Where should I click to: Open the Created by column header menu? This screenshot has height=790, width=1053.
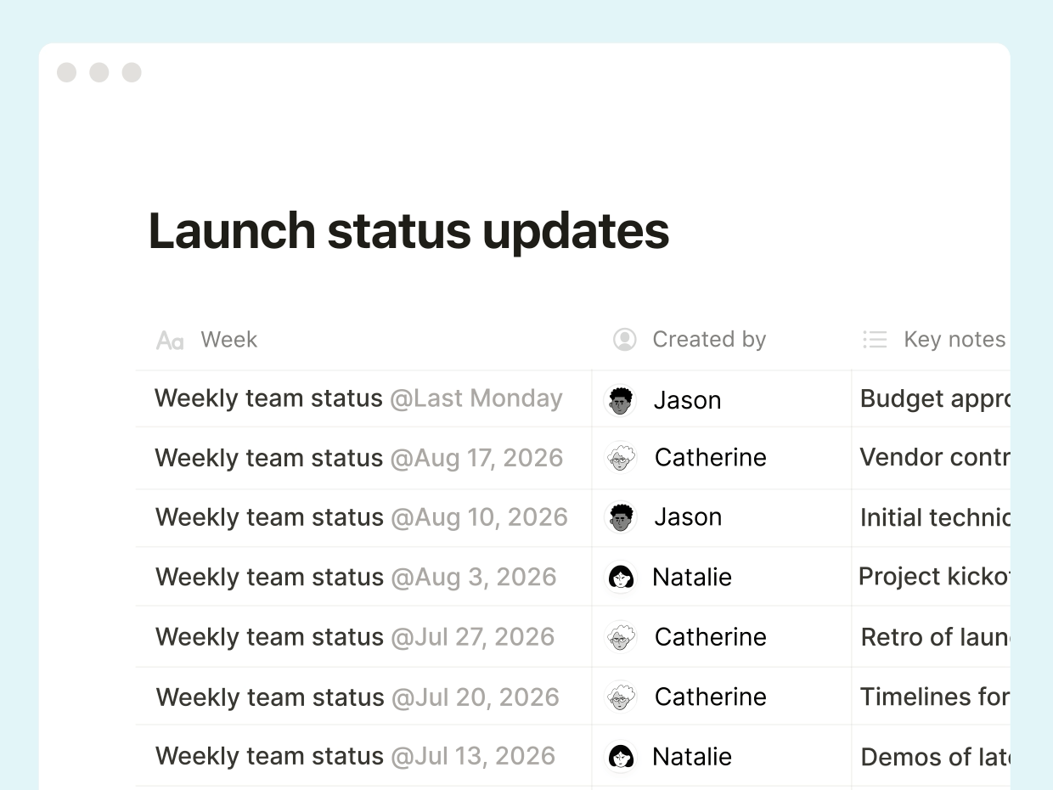pyautogui.click(x=709, y=339)
